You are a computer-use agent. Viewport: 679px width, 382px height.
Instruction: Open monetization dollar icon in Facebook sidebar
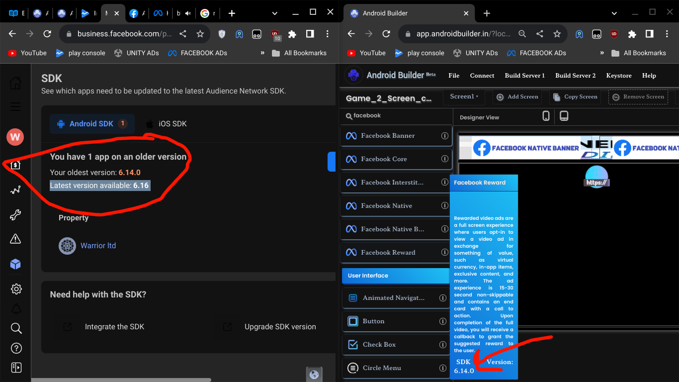[15, 165]
